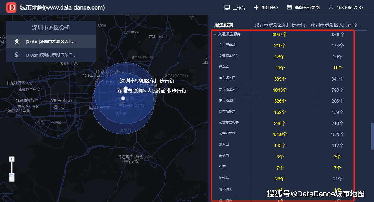The width and height of the screenshot is (374, 202).
Task: Click the 创建任务 button
Action: point(269,8)
